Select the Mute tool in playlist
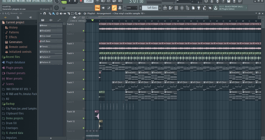The image size is (265, 140). (61, 14)
